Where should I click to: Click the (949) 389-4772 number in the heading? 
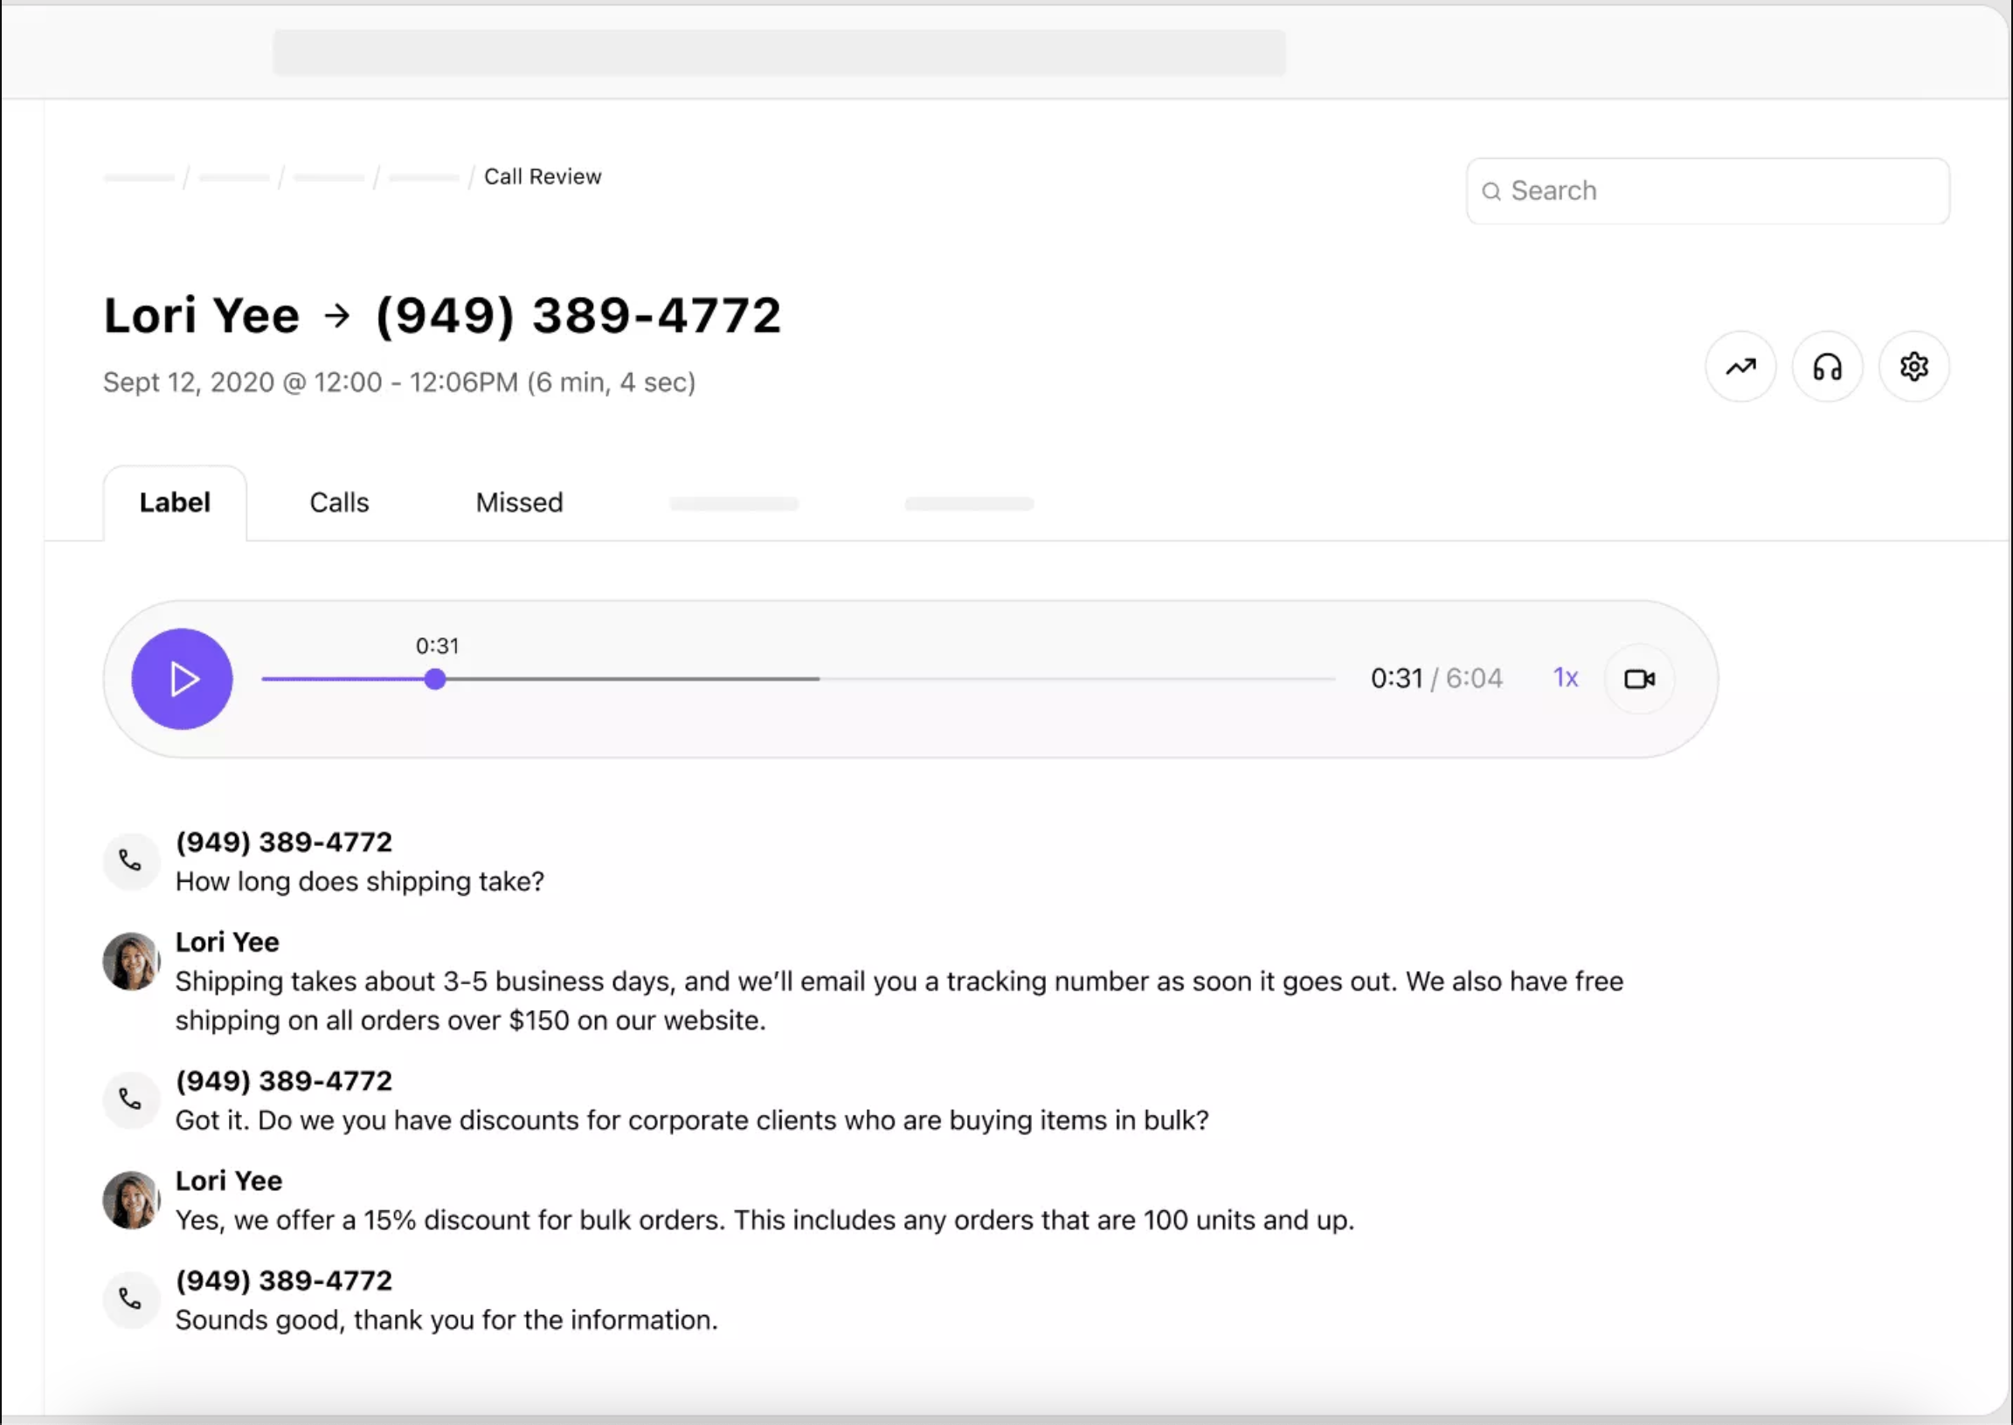click(578, 316)
